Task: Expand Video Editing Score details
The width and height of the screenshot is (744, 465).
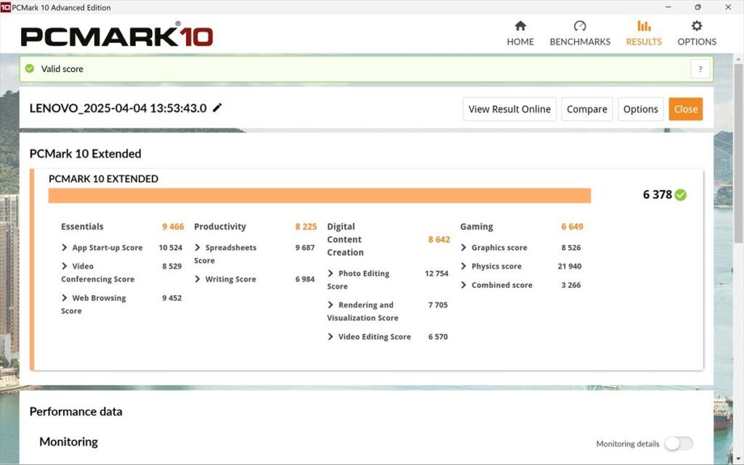Action: [331, 336]
